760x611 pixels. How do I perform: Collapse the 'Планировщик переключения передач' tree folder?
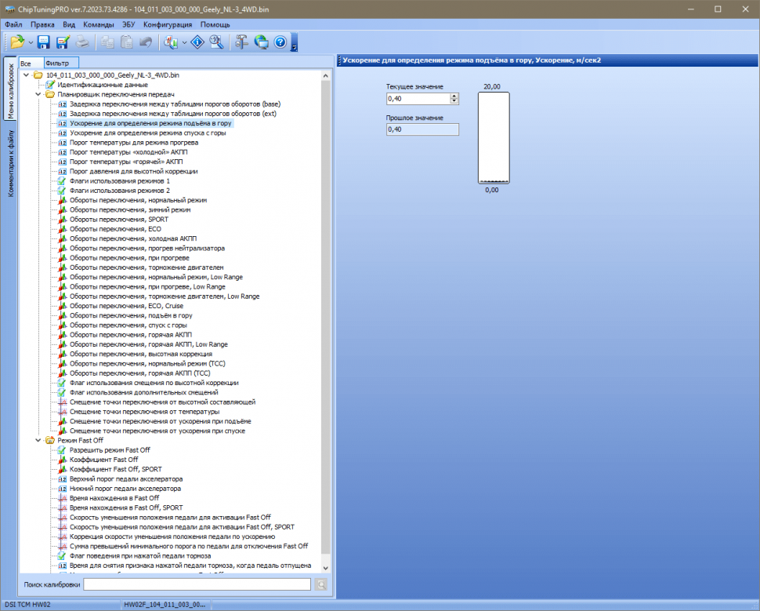(x=38, y=94)
